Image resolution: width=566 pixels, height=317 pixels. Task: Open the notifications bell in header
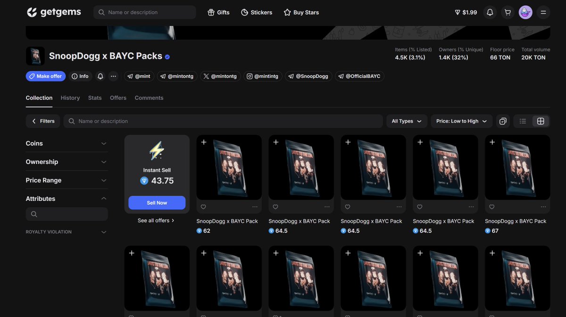point(490,12)
